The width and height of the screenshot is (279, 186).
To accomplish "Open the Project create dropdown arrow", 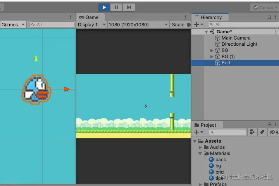I will pyautogui.click(x=202, y=132).
